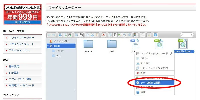This screenshot has height=100, width=200.
Task: Click the scissors cut toolbar icon
Action: 92,35
